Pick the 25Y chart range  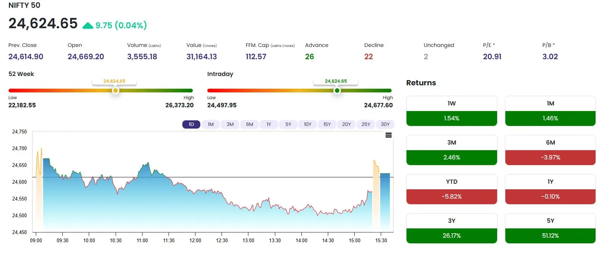coord(366,124)
